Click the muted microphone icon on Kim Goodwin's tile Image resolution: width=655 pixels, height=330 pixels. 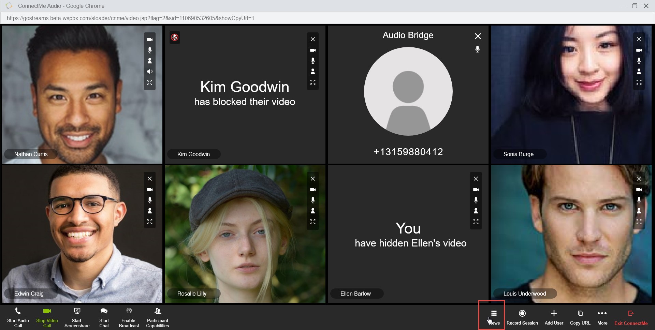coord(175,37)
